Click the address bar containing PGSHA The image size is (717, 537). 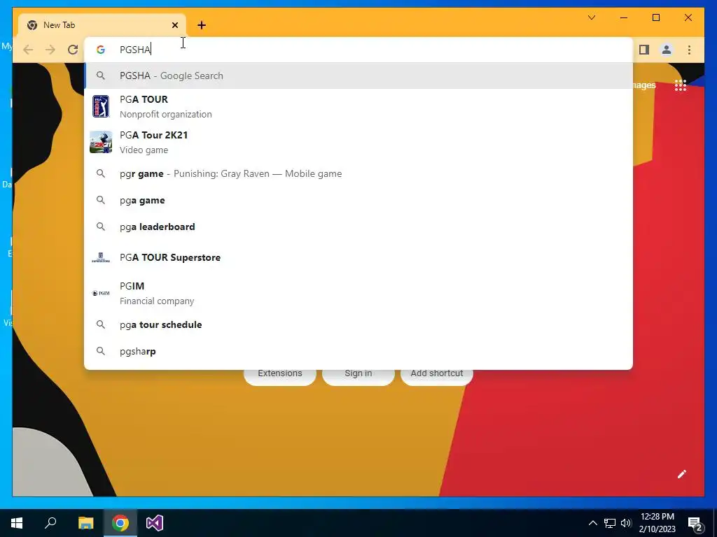click(x=358, y=50)
